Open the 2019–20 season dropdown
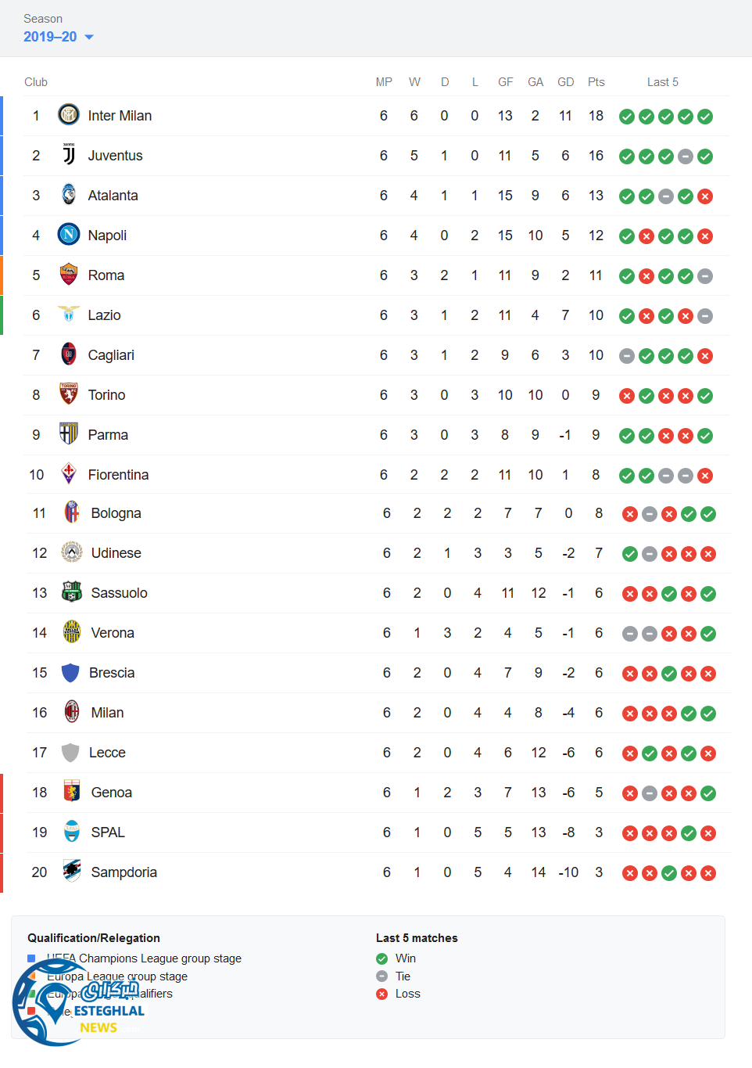This screenshot has height=1068, width=752. tap(58, 37)
